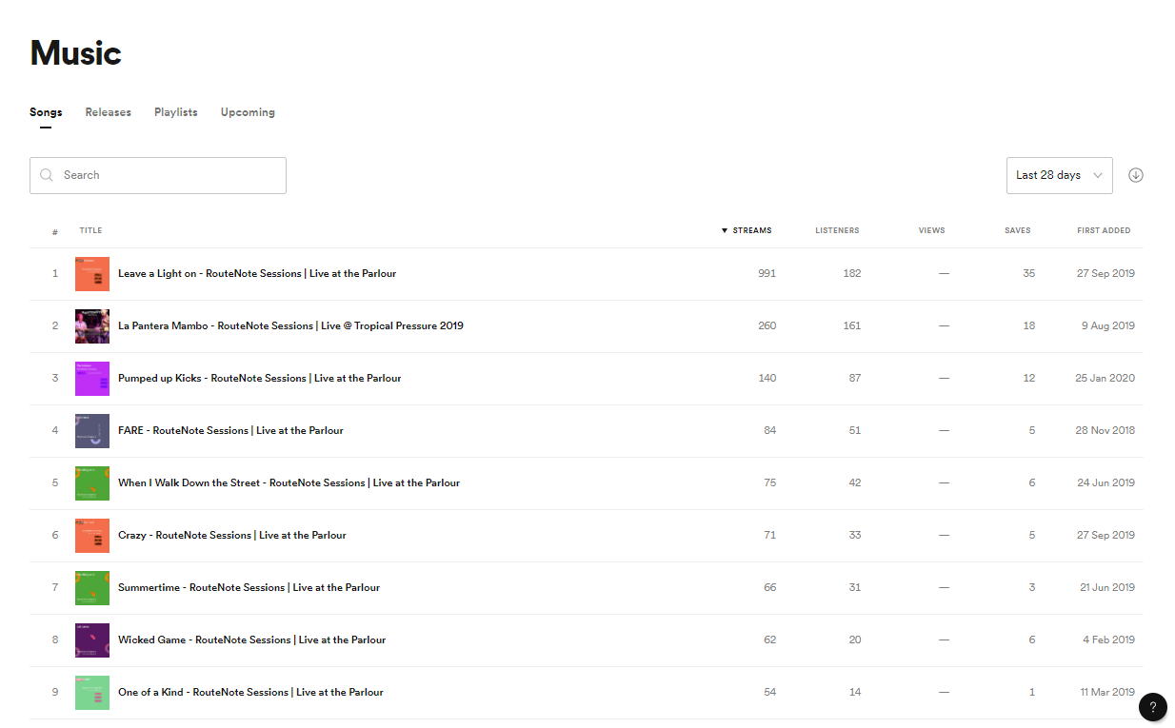
Task: Click the saves count for Crazy
Action: coord(1030,535)
